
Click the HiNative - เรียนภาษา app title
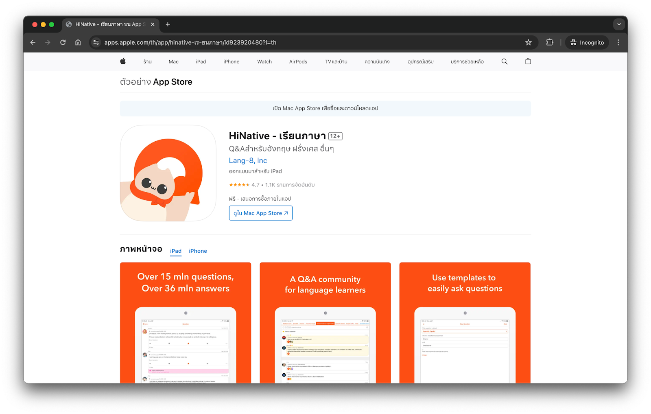pyautogui.click(x=277, y=136)
